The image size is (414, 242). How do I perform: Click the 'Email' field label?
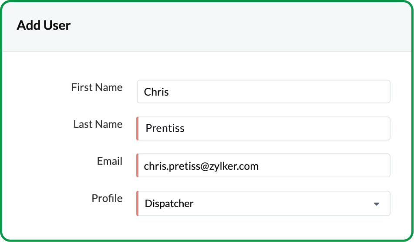110,161
